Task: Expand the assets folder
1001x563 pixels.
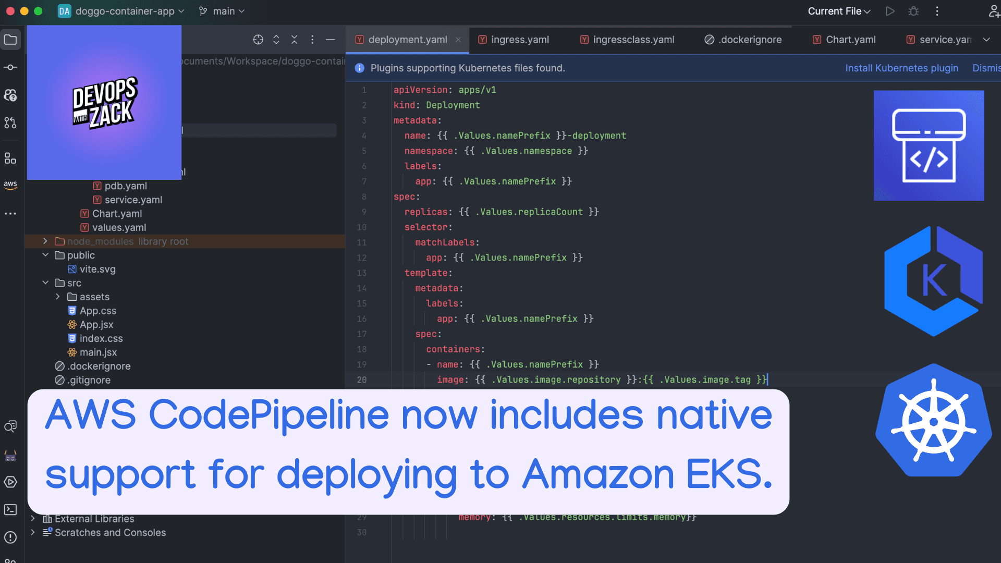Action: (x=57, y=297)
